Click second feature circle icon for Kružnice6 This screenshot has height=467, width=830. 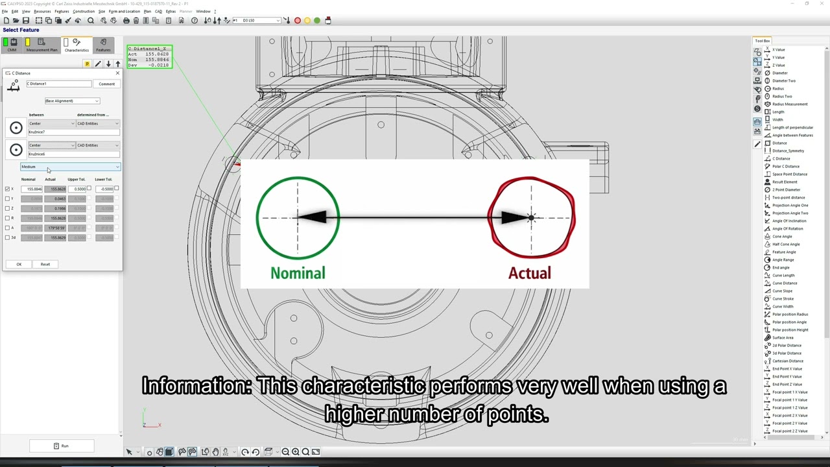tap(16, 150)
